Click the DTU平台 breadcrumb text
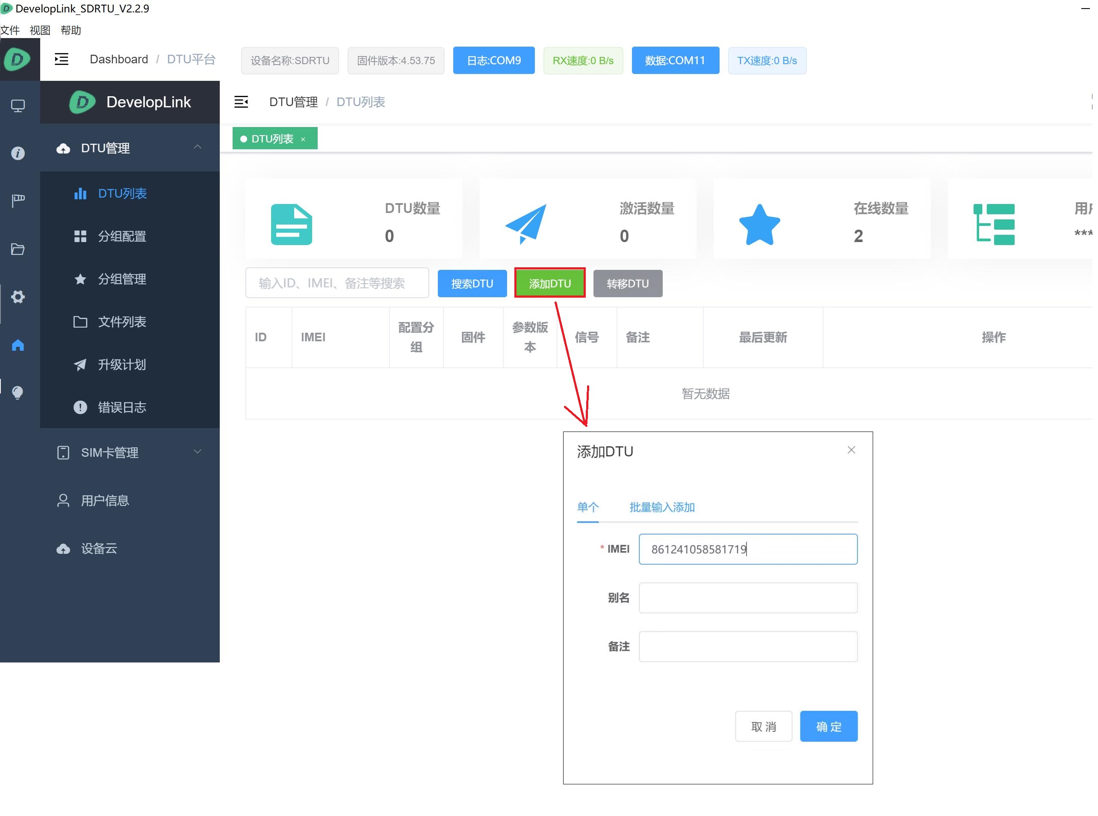1098x816 pixels. (x=192, y=59)
